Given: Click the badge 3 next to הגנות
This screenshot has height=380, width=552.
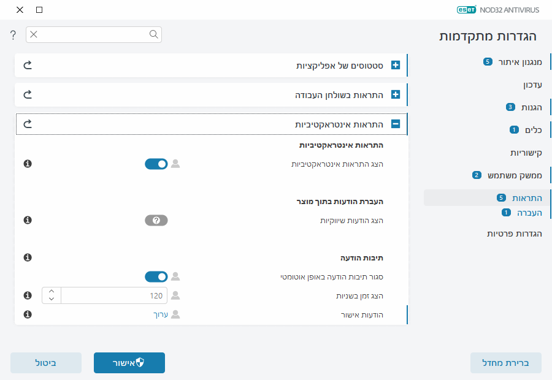Looking at the screenshot, I should pyautogui.click(x=510, y=107).
